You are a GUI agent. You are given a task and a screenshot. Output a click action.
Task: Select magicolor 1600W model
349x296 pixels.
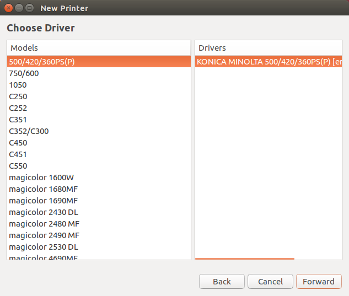click(x=99, y=177)
